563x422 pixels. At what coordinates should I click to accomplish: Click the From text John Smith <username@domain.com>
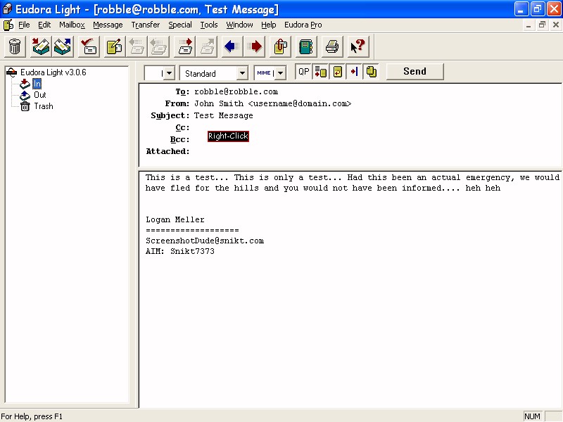click(x=272, y=103)
